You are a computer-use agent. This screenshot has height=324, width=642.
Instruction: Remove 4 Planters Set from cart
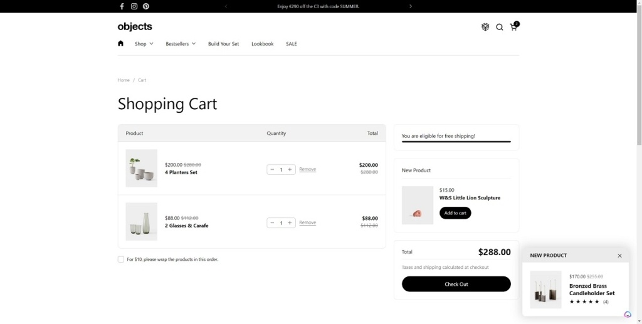307,169
